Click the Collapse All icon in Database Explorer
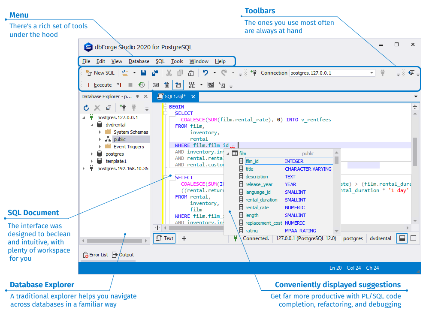 109,108
